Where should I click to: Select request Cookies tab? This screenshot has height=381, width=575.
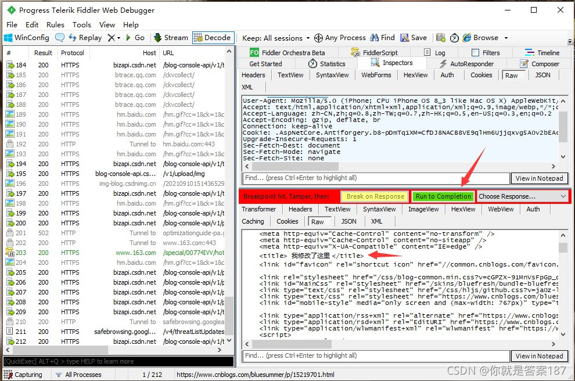point(481,75)
